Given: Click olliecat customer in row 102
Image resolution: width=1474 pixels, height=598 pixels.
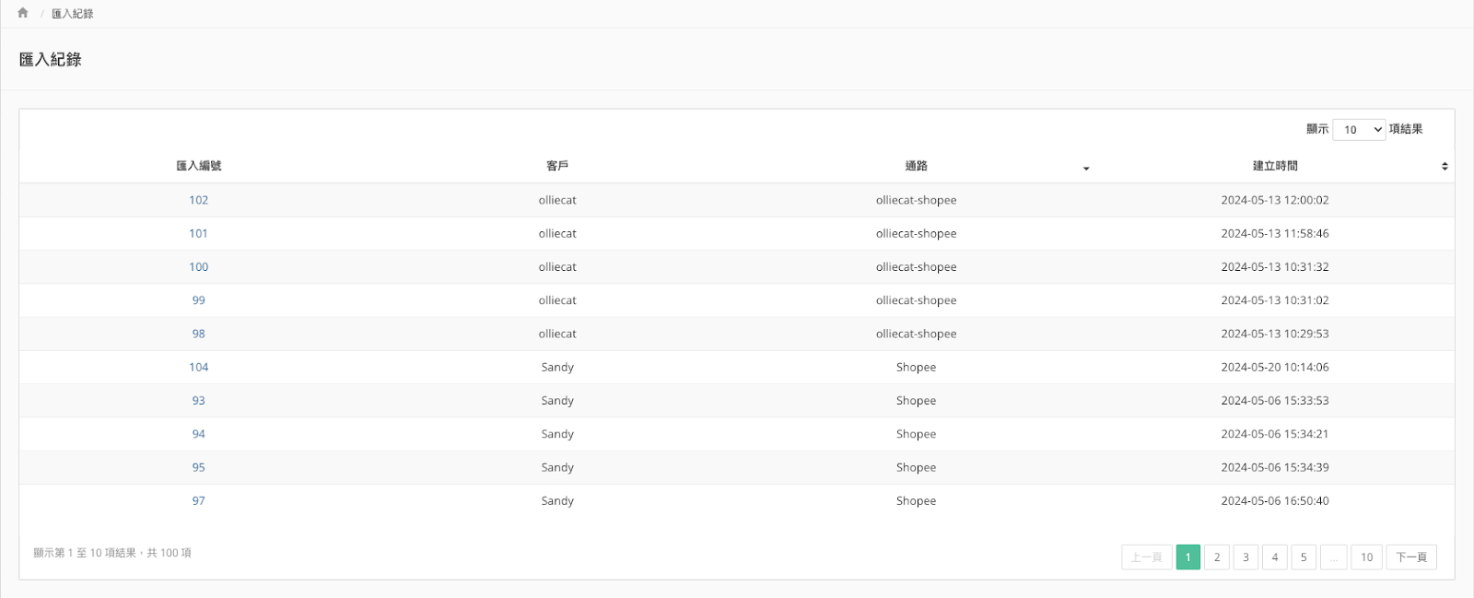Looking at the screenshot, I should coord(557,200).
